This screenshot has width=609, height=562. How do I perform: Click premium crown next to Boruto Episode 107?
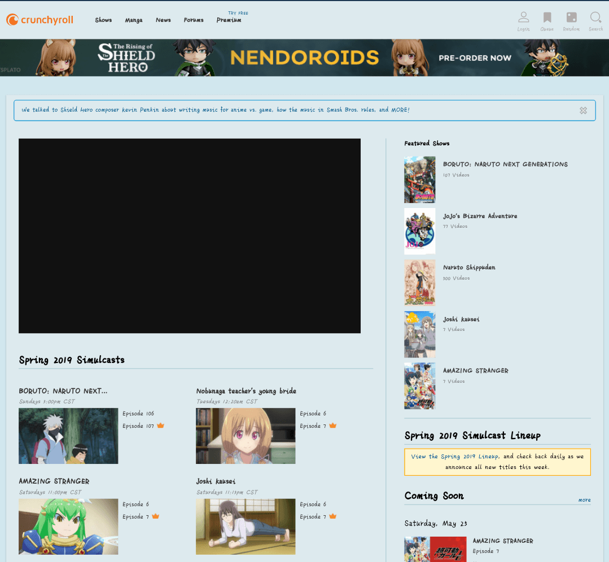160,426
